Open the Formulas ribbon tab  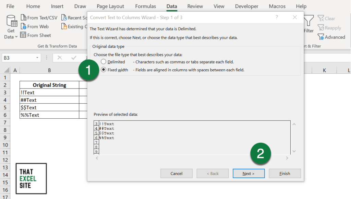pyautogui.click(x=145, y=6)
